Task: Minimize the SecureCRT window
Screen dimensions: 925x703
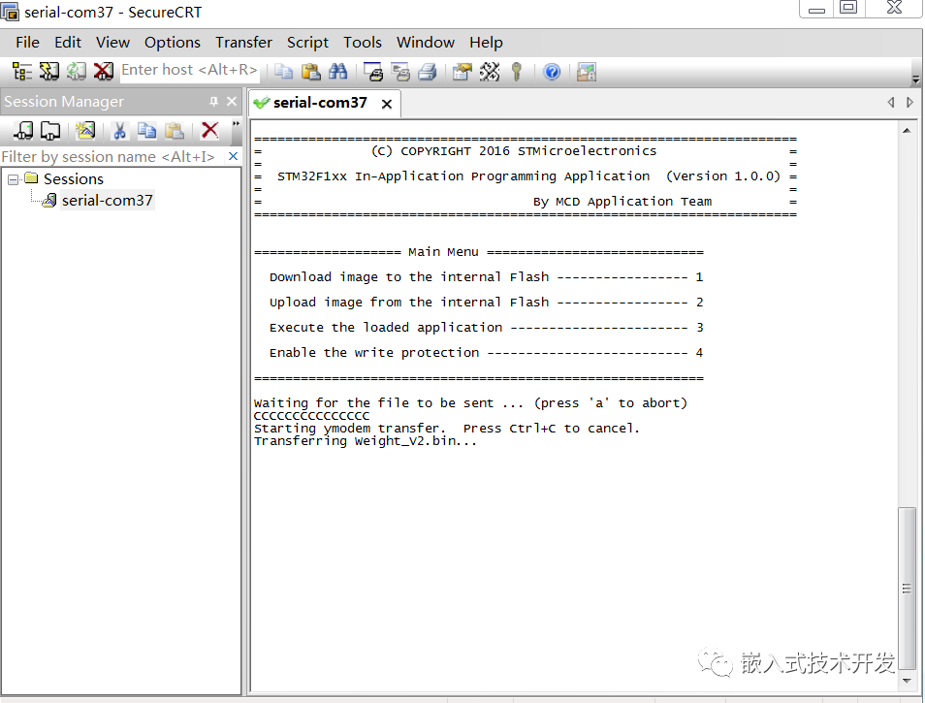Action: pyautogui.click(x=816, y=9)
